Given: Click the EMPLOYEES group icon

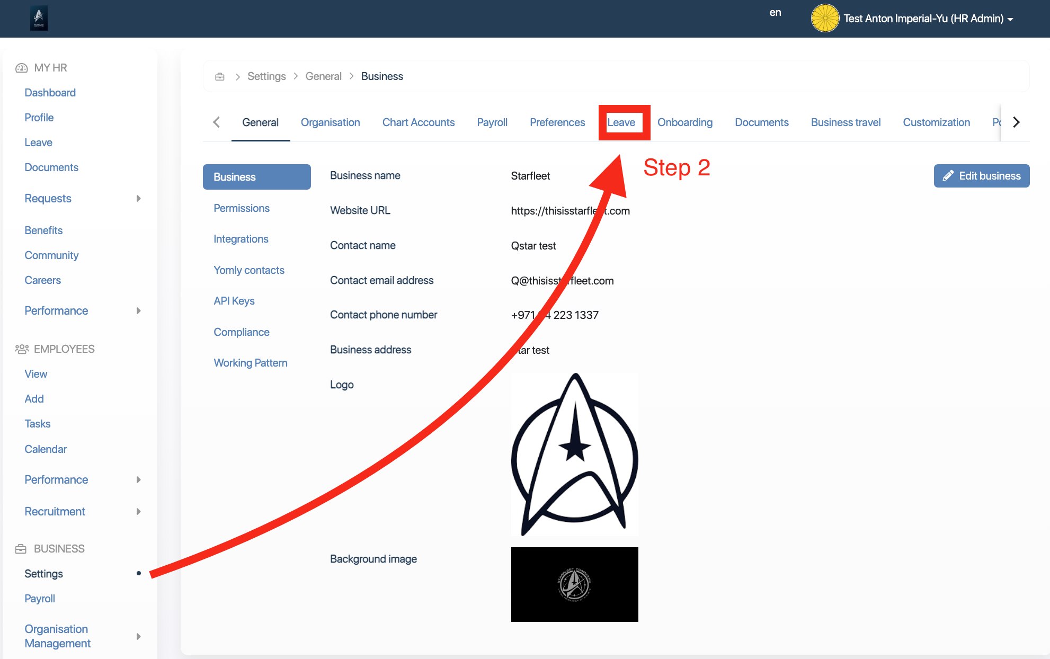Looking at the screenshot, I should (22, 349).
